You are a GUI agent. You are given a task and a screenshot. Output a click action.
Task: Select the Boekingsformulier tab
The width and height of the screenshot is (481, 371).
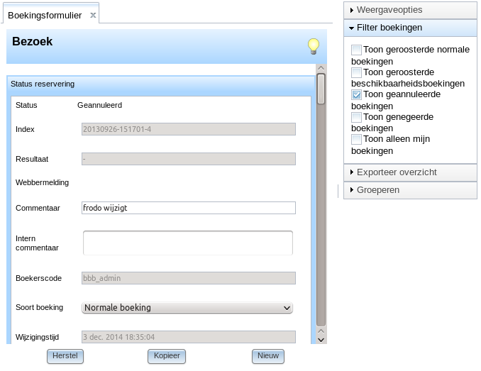point(45,16)
